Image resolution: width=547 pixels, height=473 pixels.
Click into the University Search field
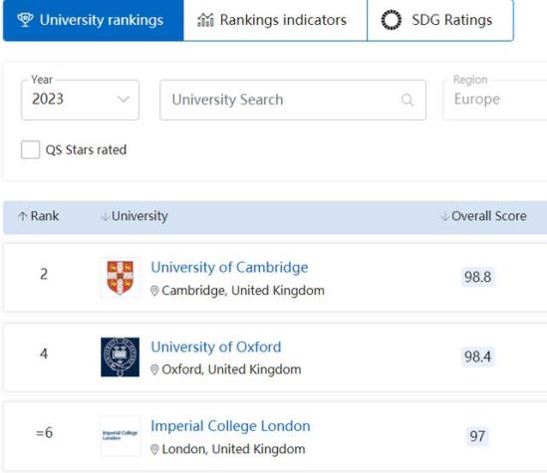(293, 100)
